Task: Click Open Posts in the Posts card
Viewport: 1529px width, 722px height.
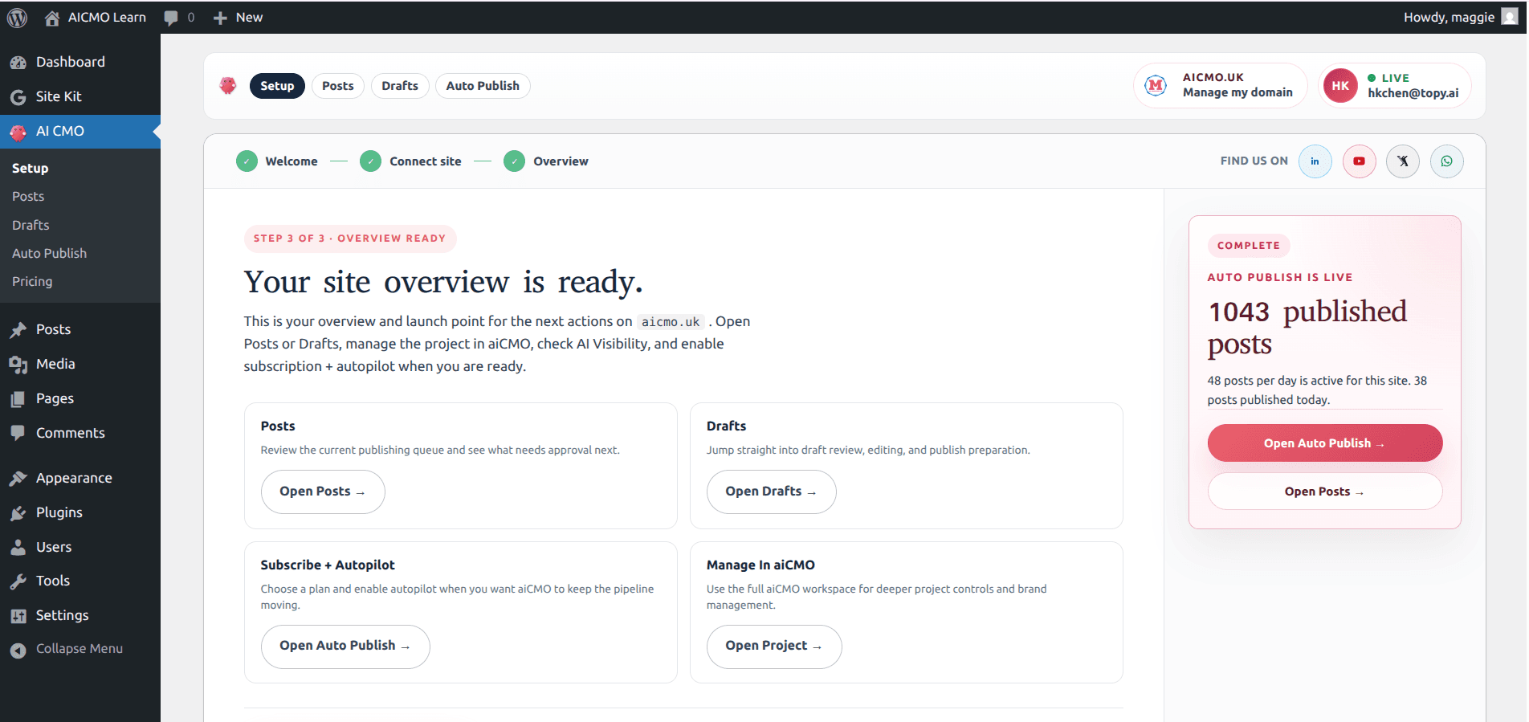Action: click(x=323, y=492)
